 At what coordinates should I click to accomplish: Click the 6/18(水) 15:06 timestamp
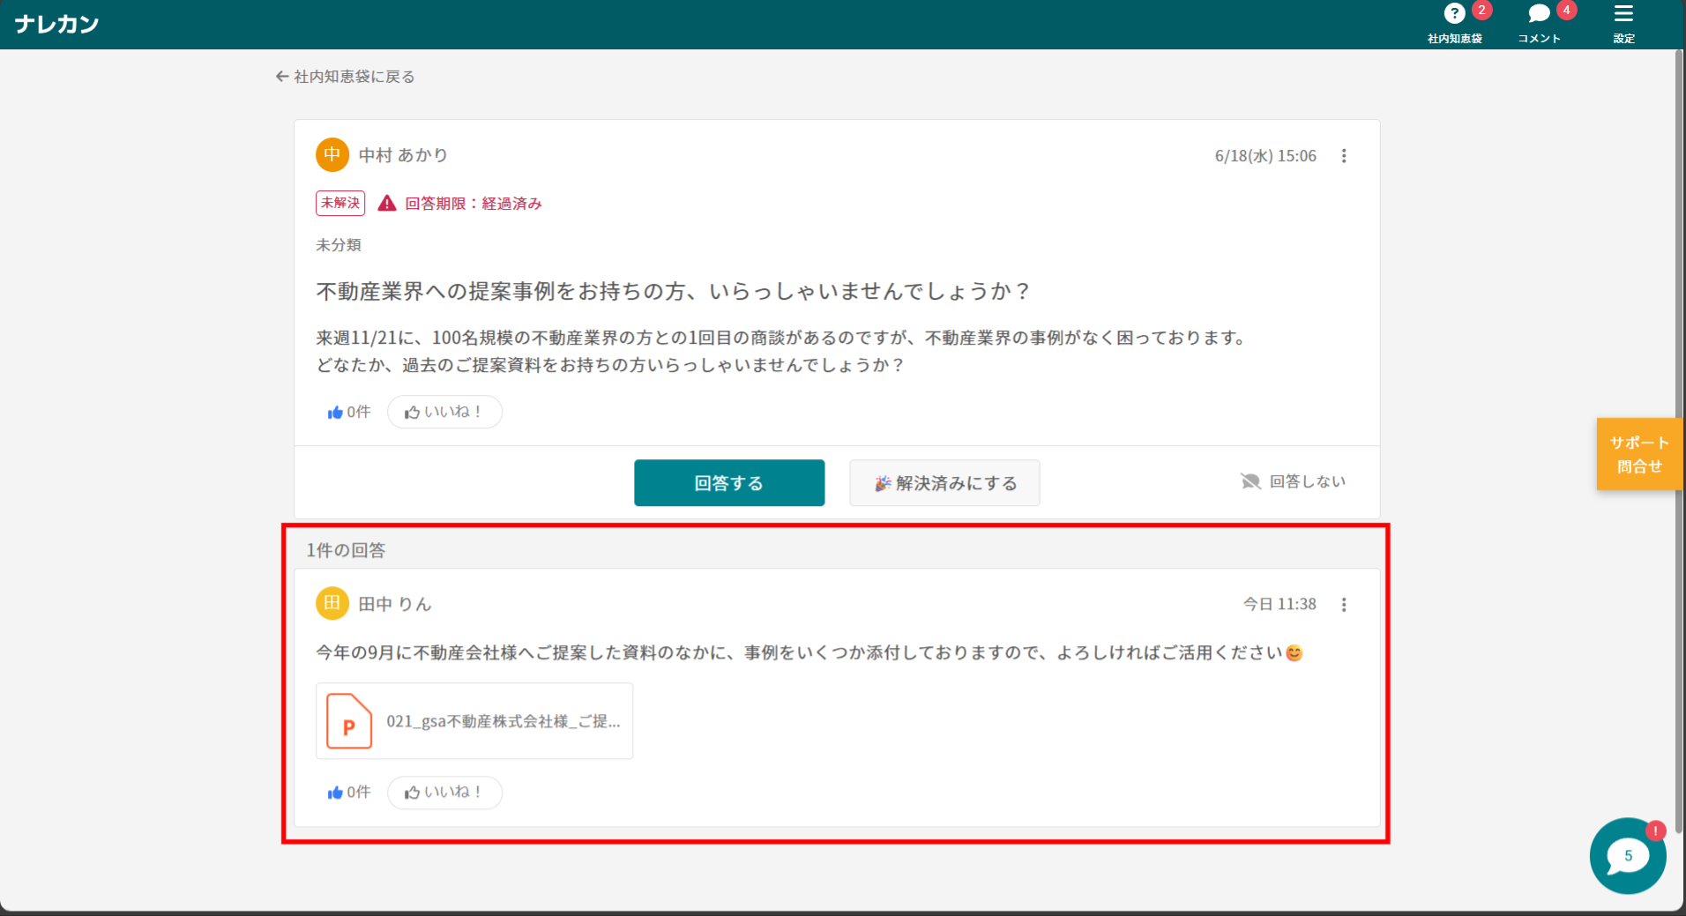(x=1265, y=156)
